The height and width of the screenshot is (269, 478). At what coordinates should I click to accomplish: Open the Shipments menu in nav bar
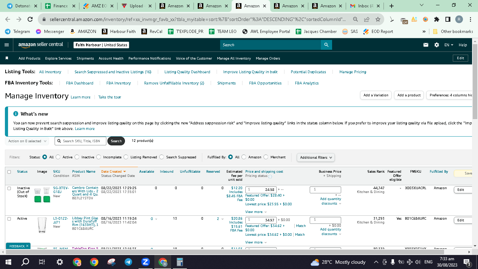(85, 58)
